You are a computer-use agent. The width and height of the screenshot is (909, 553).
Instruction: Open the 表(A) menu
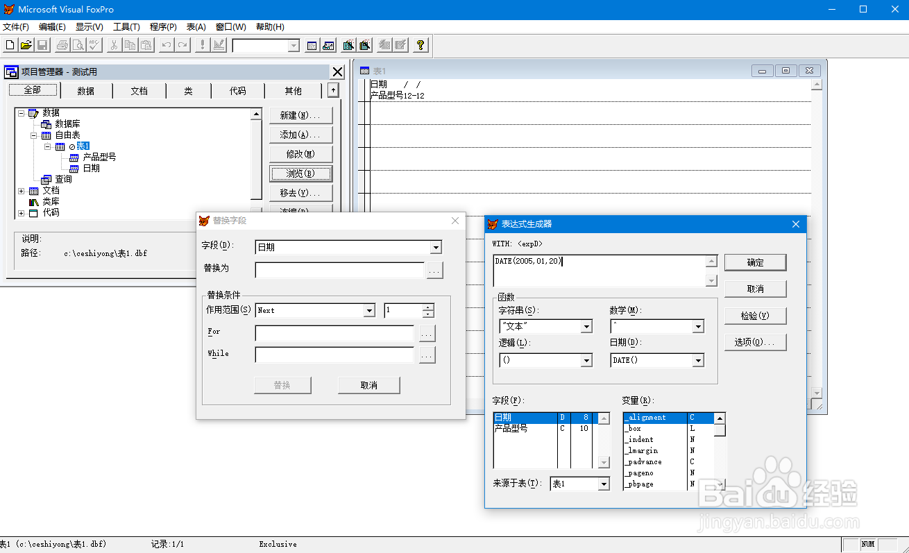coord(195,27)
